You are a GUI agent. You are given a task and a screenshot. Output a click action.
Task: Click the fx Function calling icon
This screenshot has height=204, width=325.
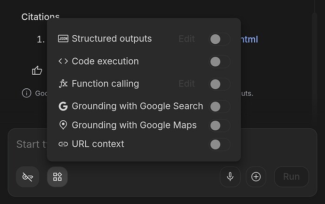click(x=63, y=84)
